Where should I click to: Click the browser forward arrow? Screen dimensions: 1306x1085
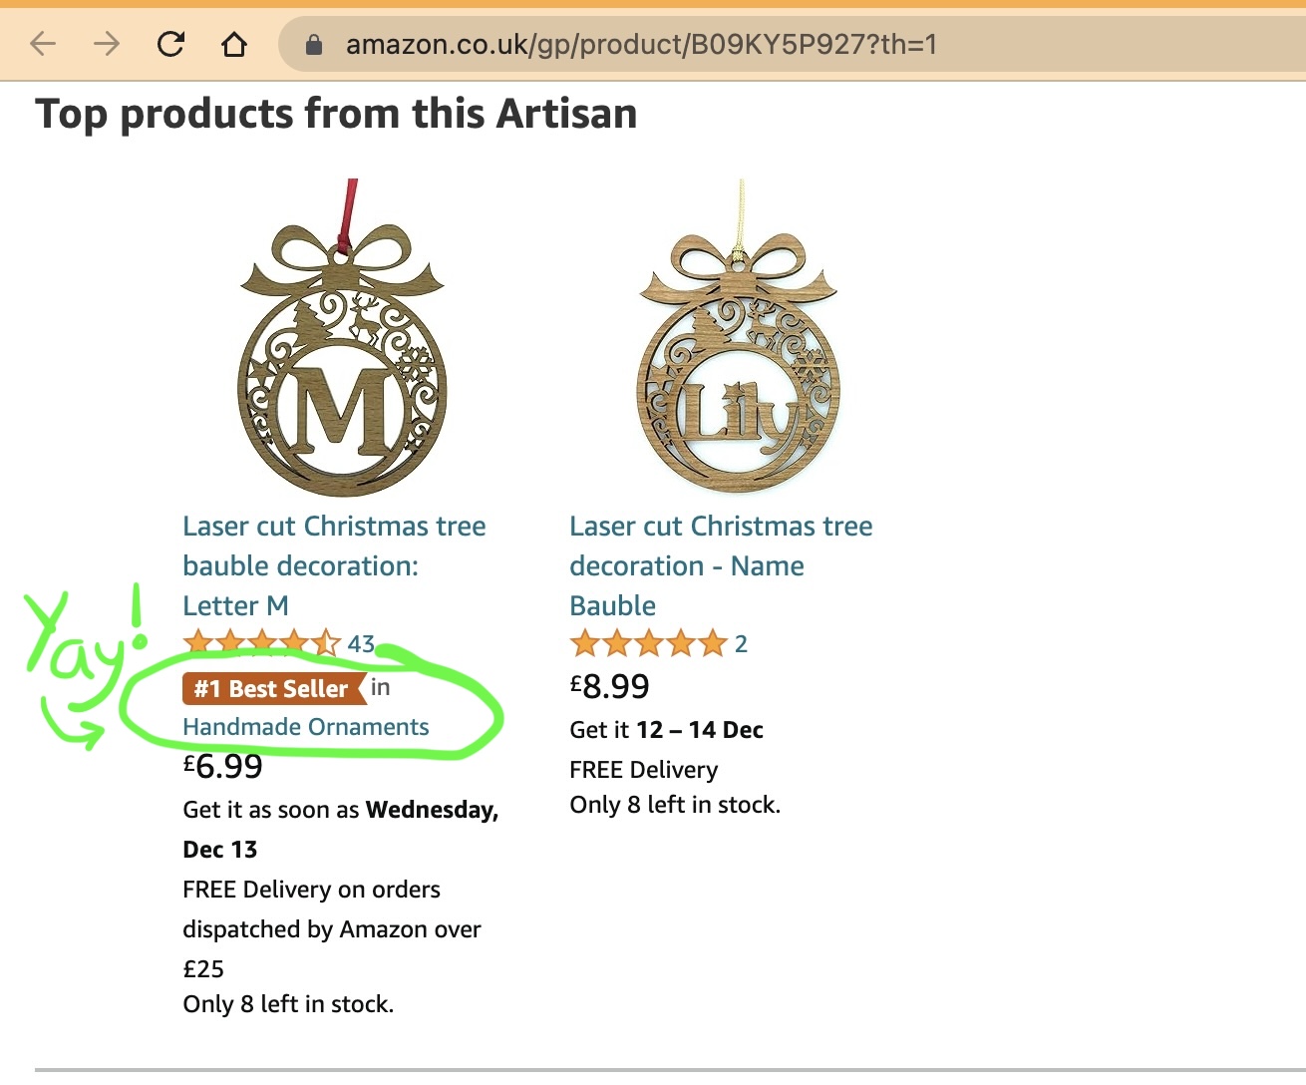point(106,43)
